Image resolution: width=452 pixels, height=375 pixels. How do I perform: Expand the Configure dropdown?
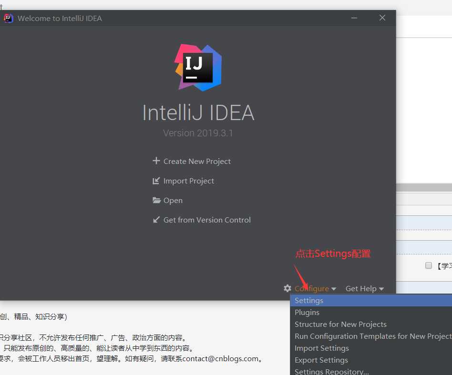pyautogui.click(x=315, y=288)
